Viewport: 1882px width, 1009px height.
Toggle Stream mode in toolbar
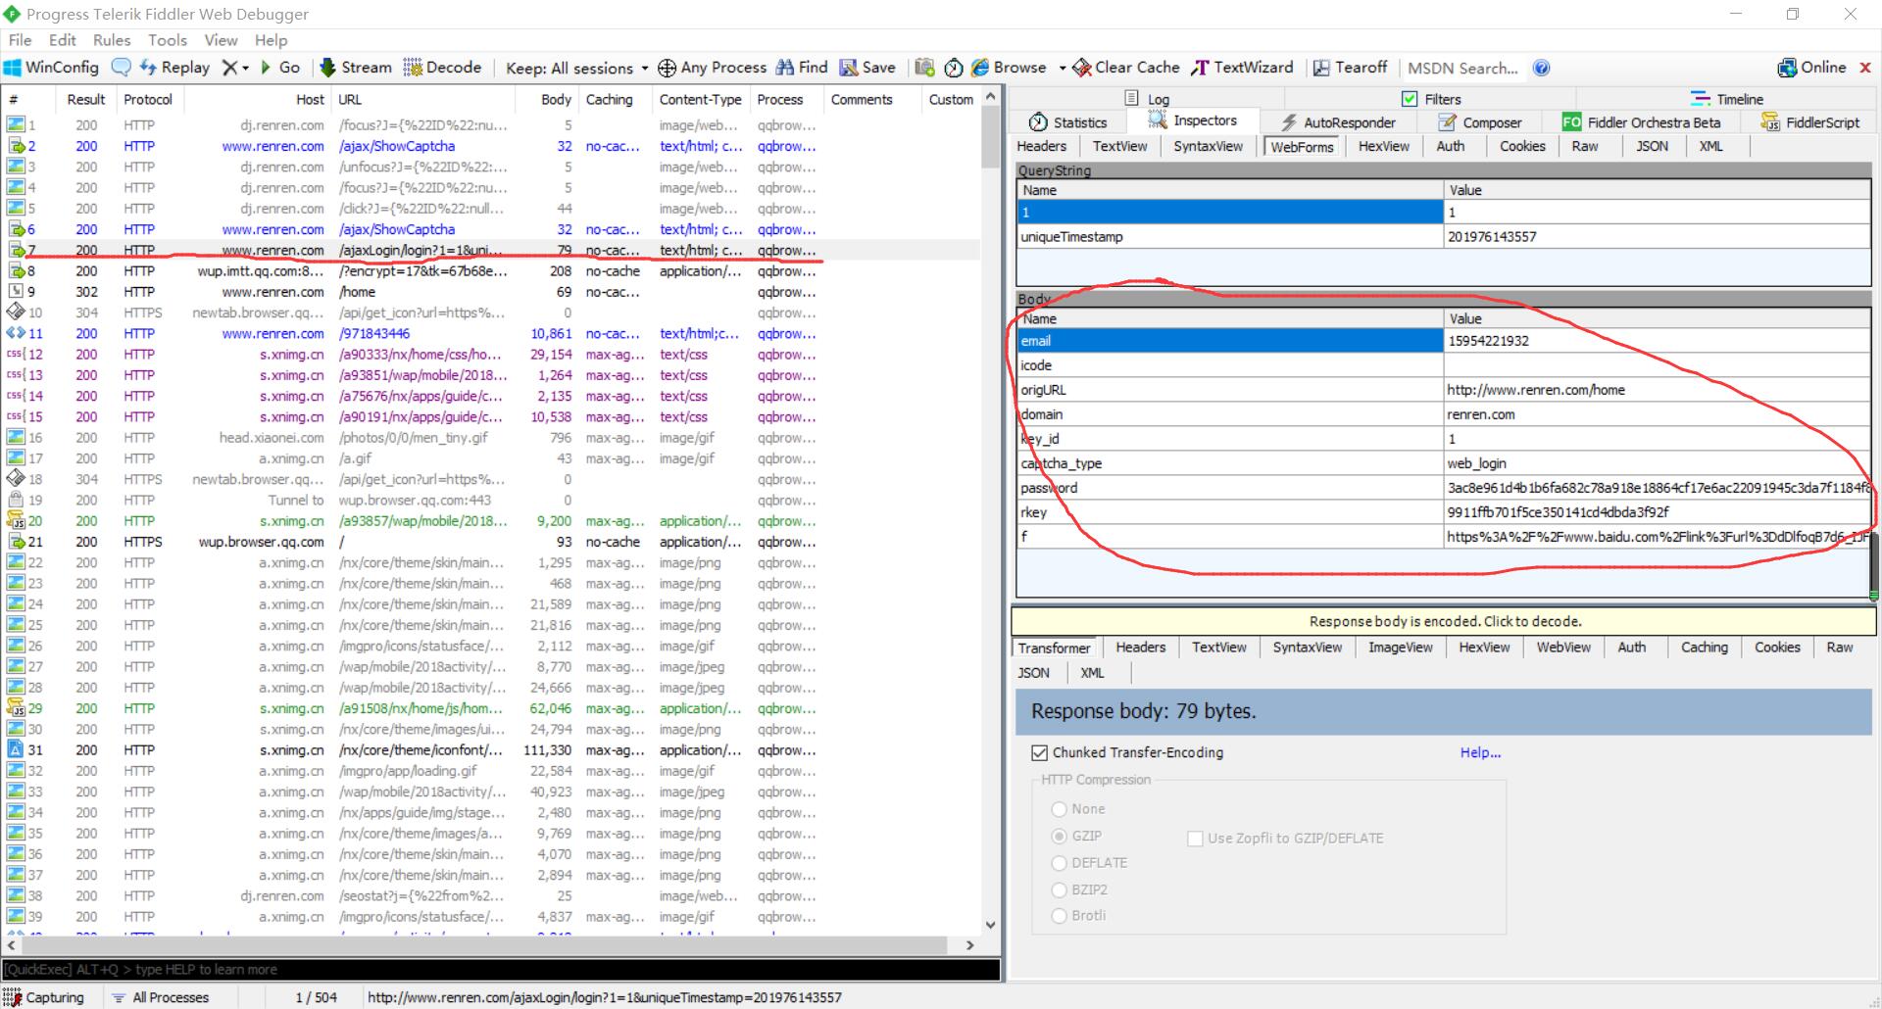pos(355,68)
